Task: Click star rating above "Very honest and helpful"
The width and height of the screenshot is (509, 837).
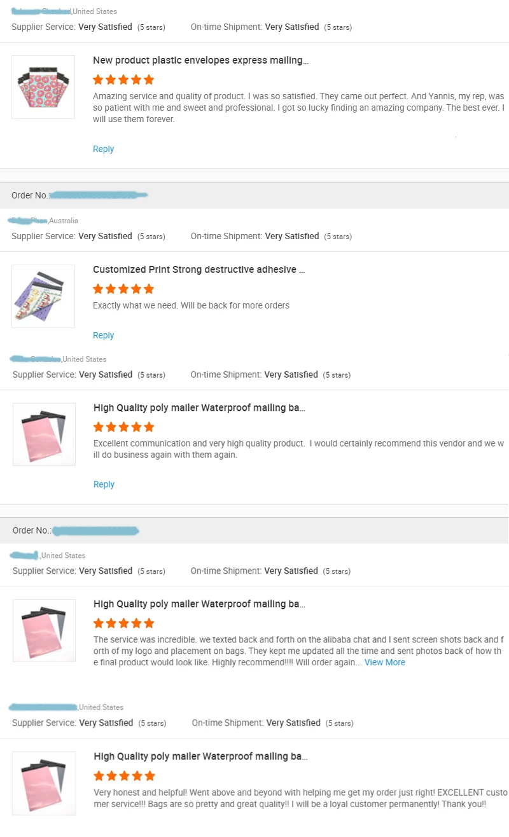Action: (124, 775)
